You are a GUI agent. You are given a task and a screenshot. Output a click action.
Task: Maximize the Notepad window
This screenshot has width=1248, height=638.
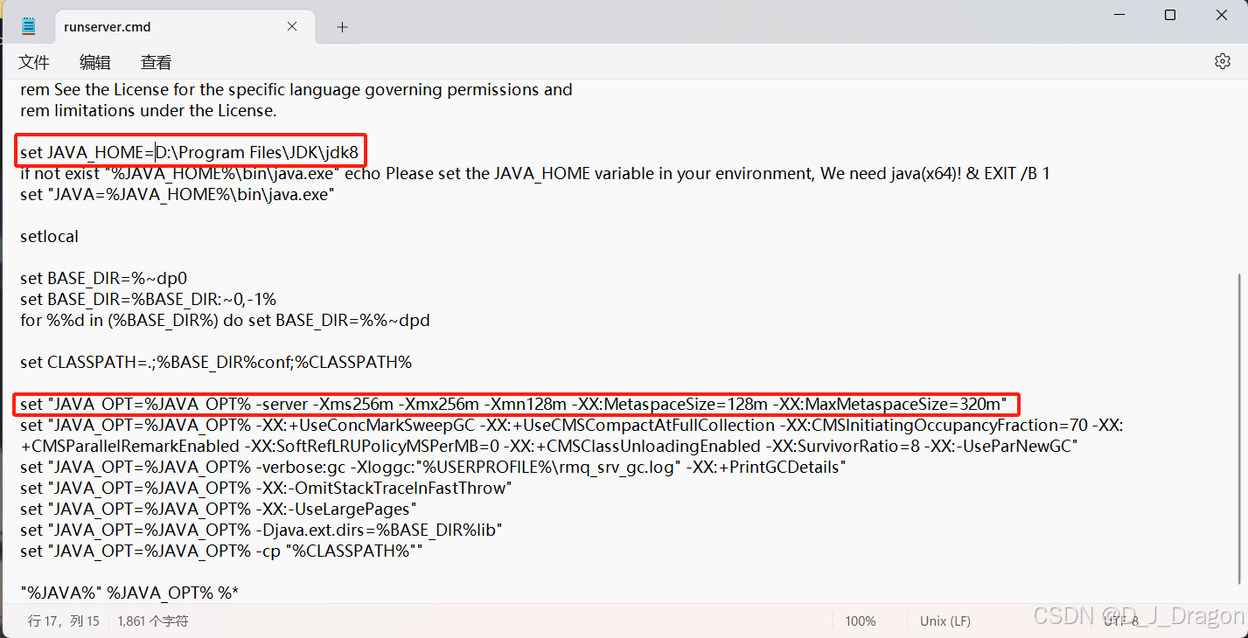click(1170, 15)
